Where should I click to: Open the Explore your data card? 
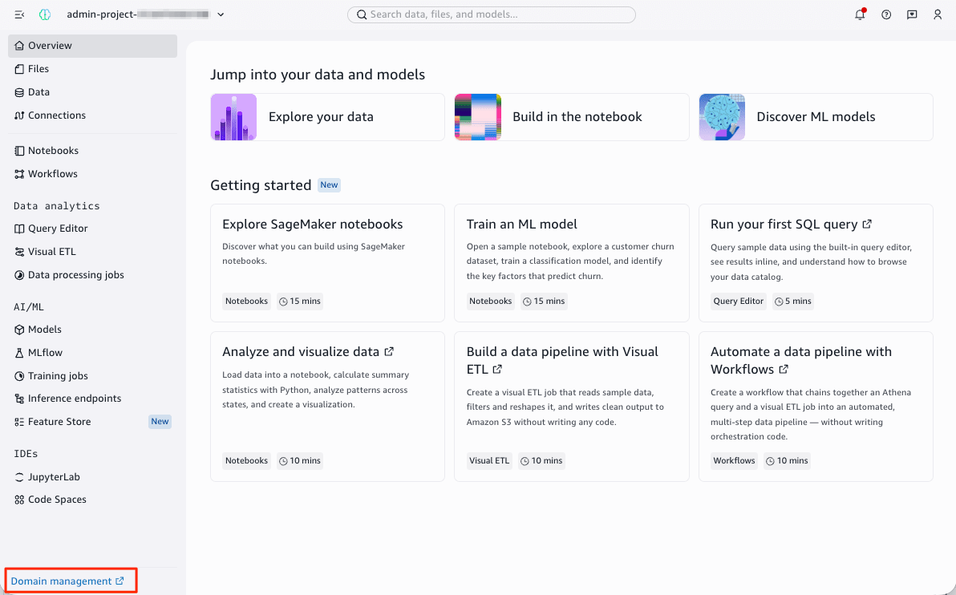pos(327,117)
